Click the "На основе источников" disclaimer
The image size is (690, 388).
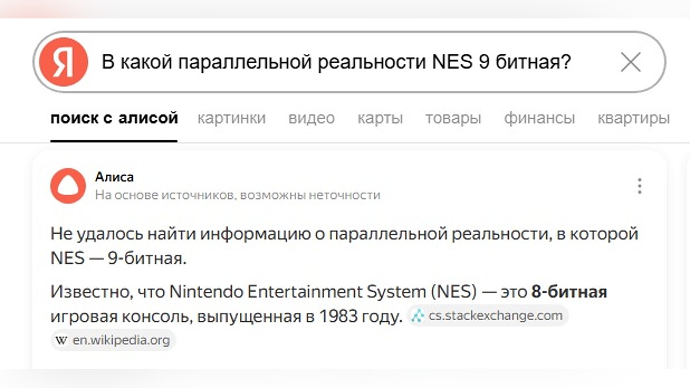click(x=237, y=195)
